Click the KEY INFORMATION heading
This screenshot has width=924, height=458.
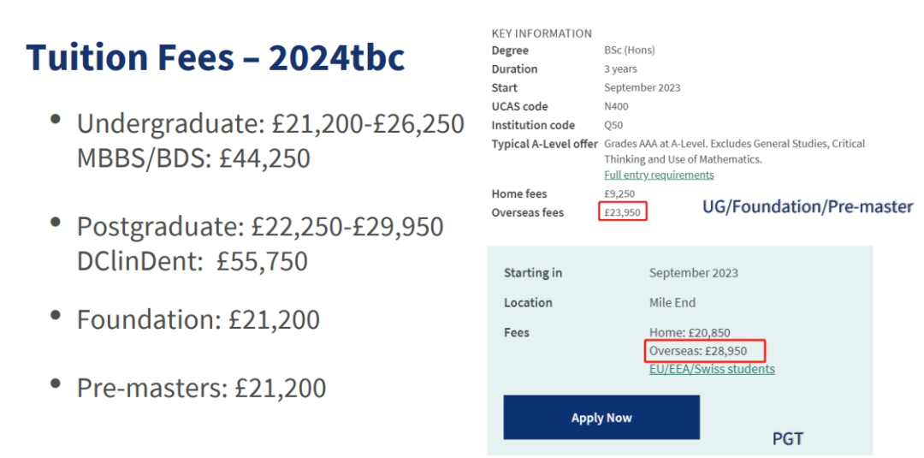tap(542, 33)
